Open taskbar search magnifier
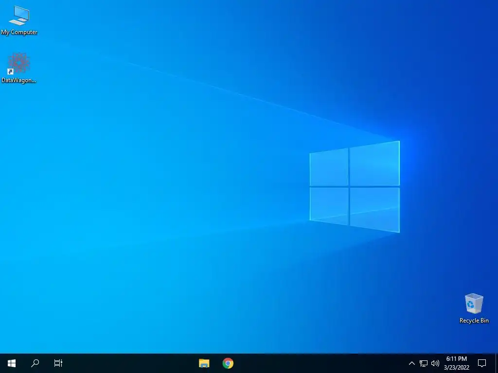Image resolution: width=498 pixels, height=373 pixels. tap(35, 363)
